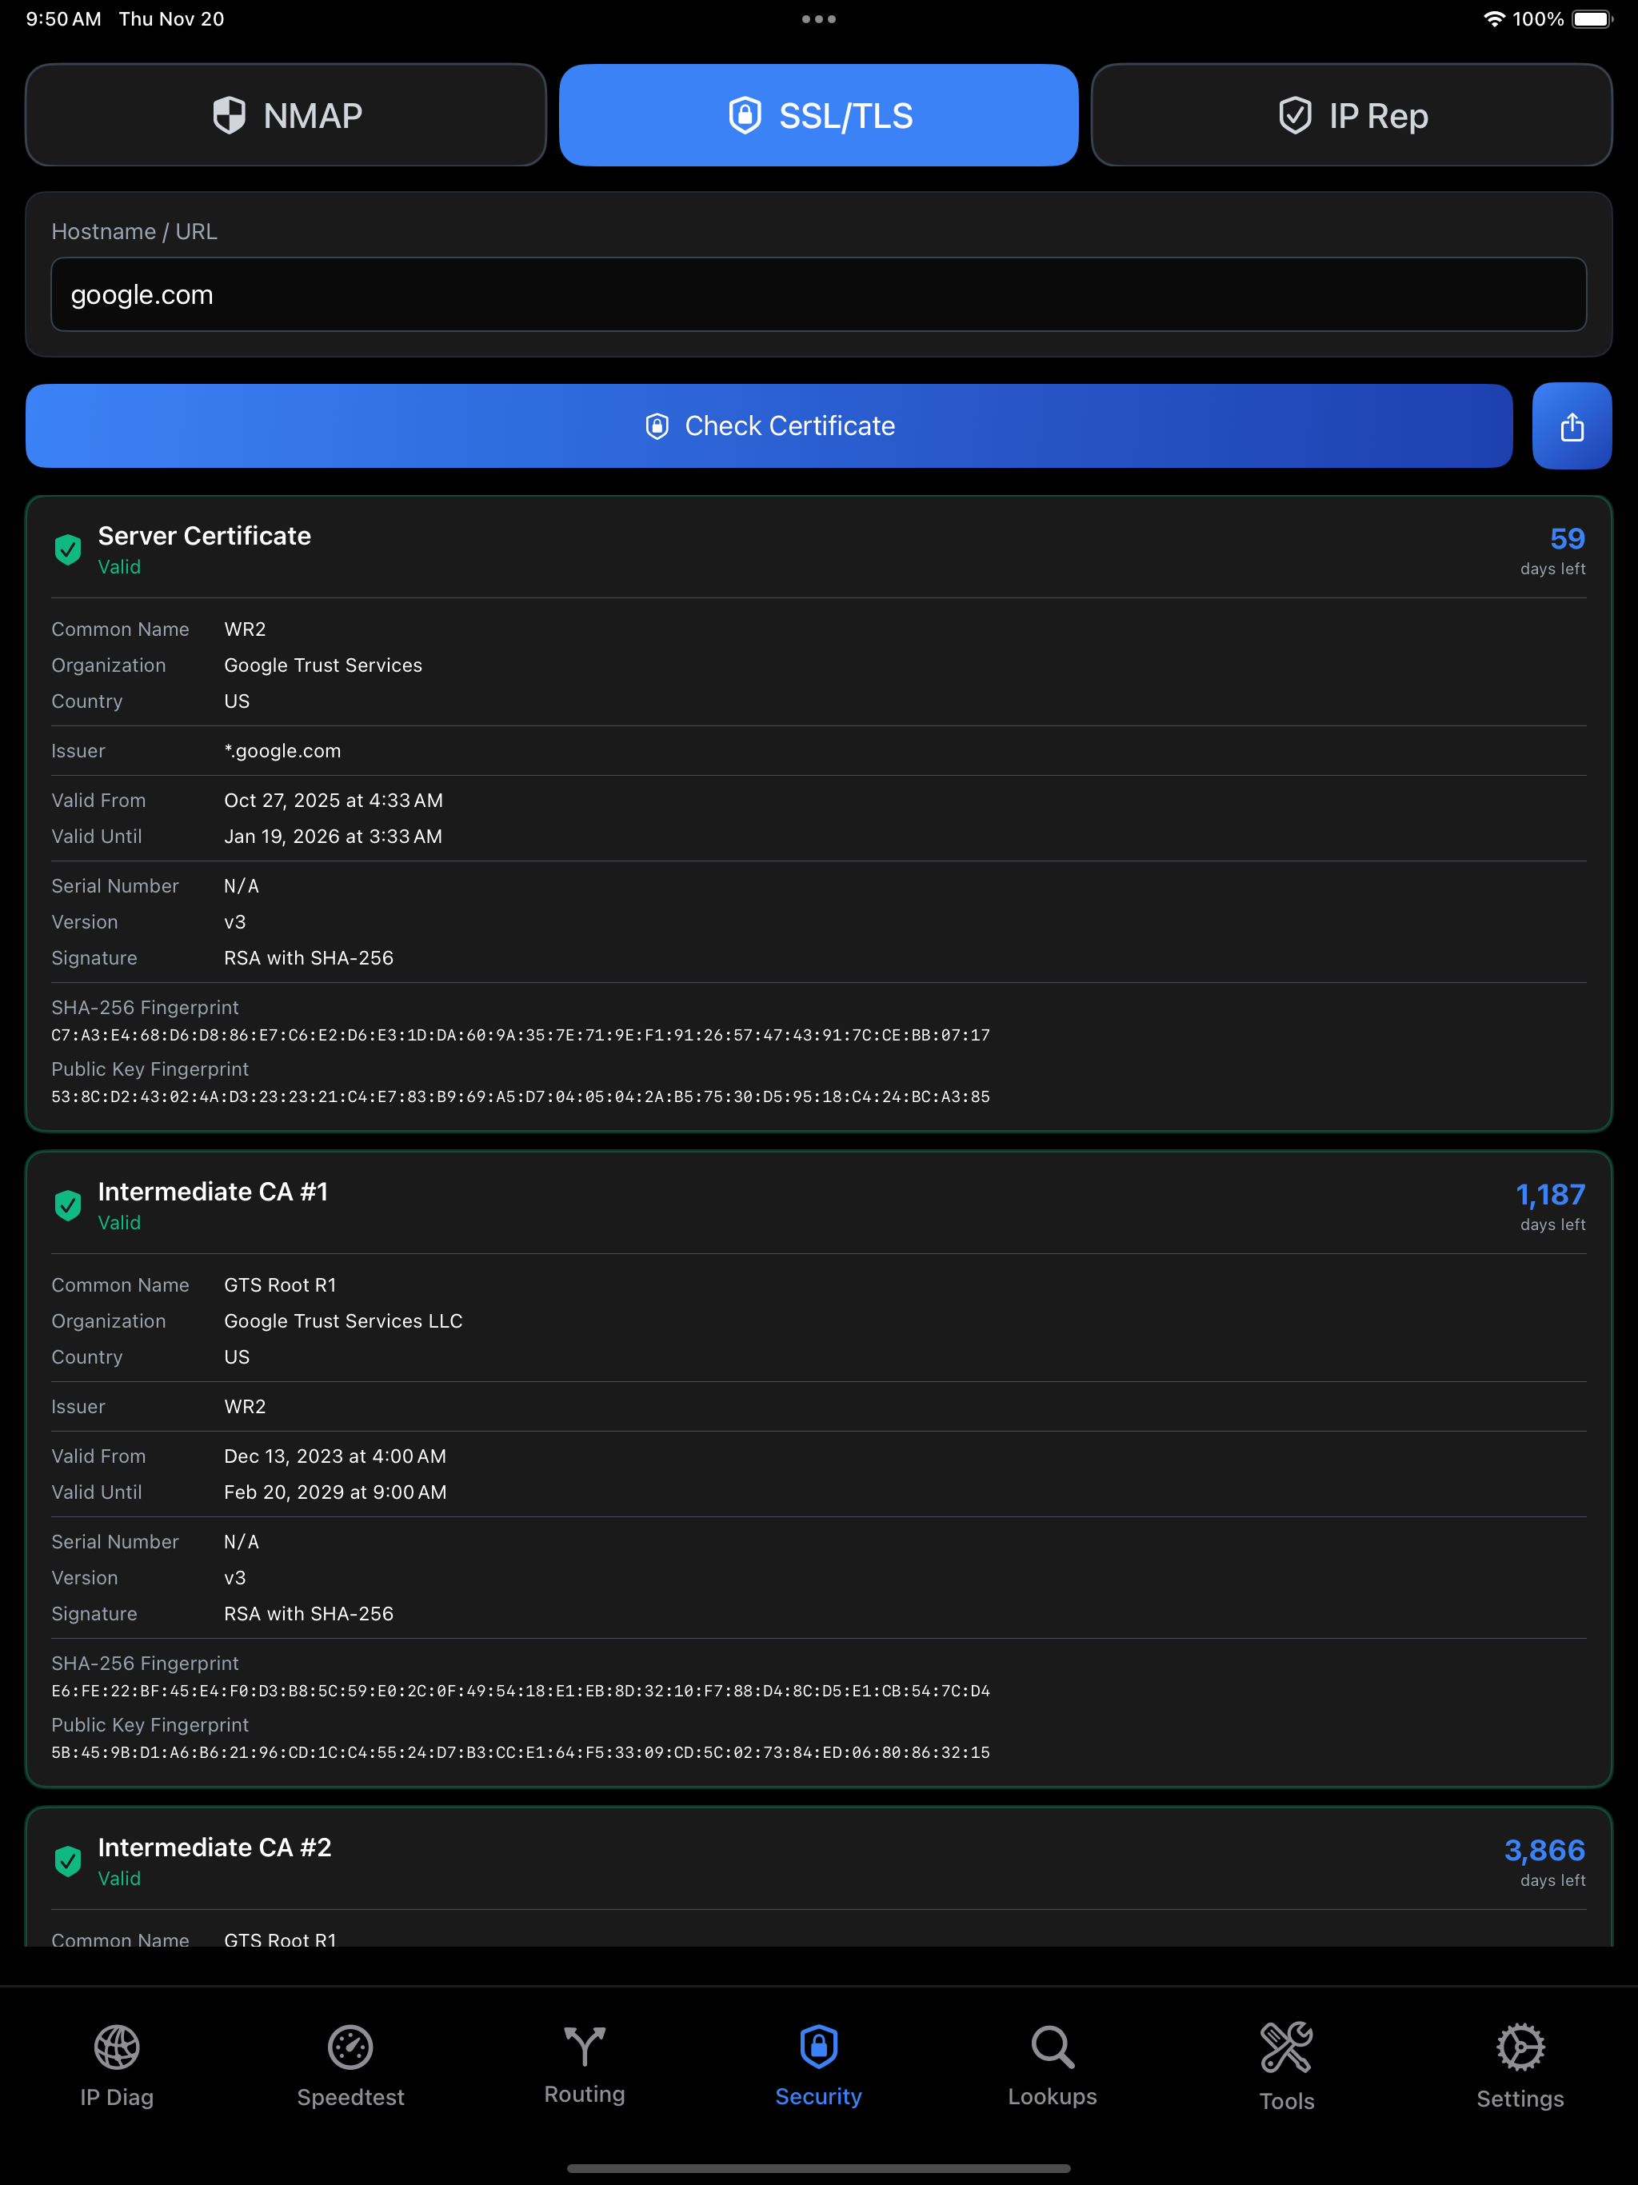
Task: Click Intermediate CA #1 common name "GTS Root R1"
Action: coord(280,1285)
